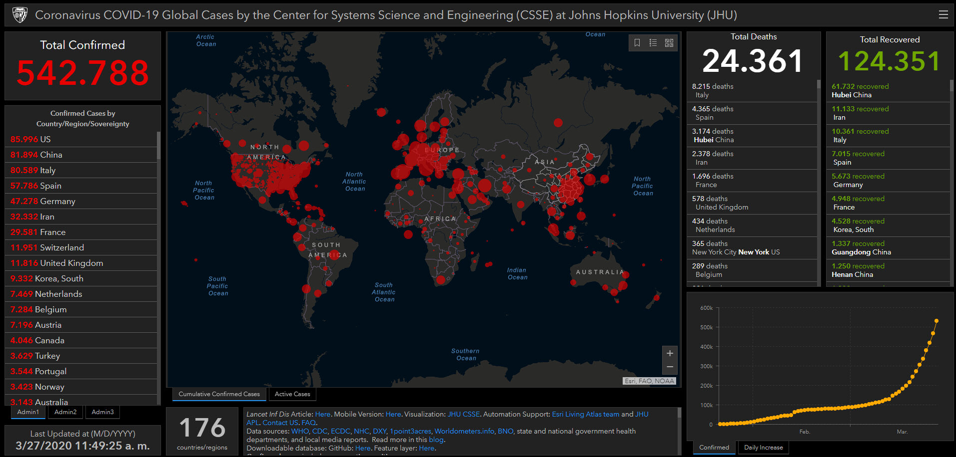Open the hamburger menu in the header
Image resolution: width=956 pixels, height=457 pixels.
click(x=943, y=15)
